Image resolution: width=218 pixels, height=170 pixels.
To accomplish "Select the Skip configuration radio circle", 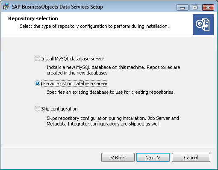I will 37,109.
